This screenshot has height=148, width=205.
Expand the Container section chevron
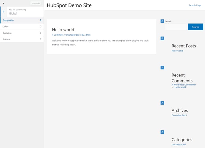(41, 33)
